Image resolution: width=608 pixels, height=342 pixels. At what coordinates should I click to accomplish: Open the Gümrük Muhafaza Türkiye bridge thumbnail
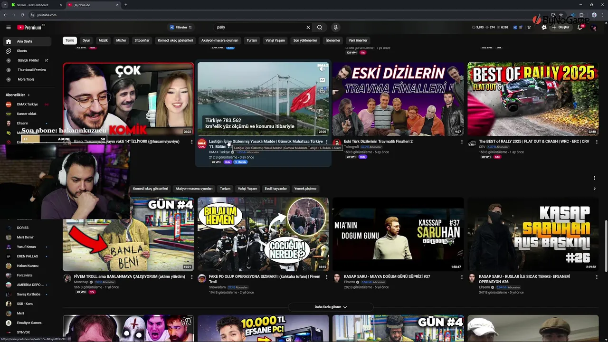[x=263, y=99]
